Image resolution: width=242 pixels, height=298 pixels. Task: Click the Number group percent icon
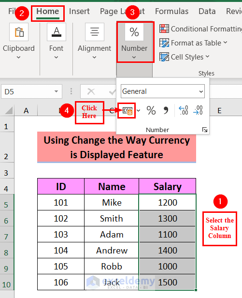click(x=134, y=32)
